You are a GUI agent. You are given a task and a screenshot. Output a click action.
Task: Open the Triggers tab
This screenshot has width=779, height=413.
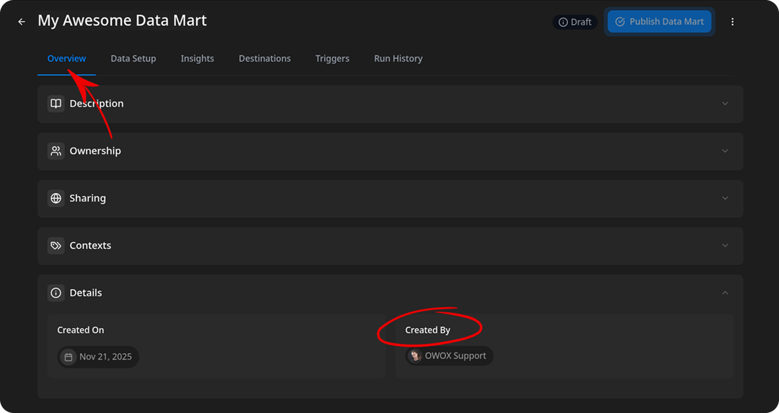click(332, 59)
